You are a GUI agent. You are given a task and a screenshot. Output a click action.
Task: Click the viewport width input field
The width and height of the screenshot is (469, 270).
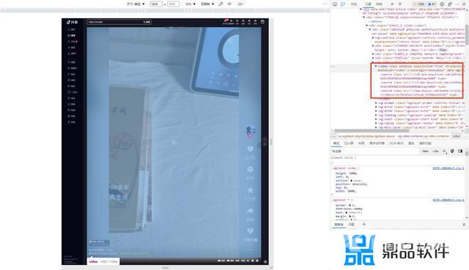[155, 4]
